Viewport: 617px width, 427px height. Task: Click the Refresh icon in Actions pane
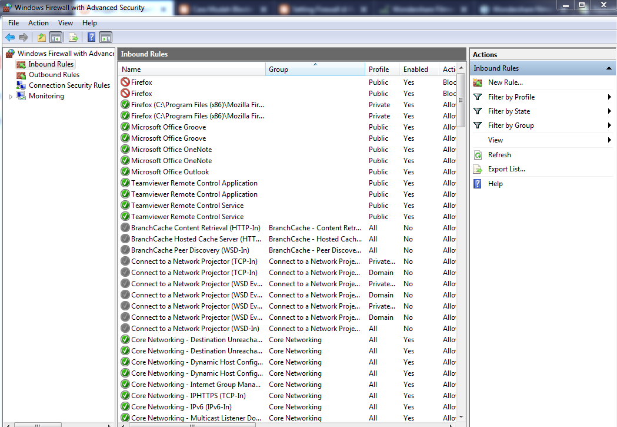478,155
